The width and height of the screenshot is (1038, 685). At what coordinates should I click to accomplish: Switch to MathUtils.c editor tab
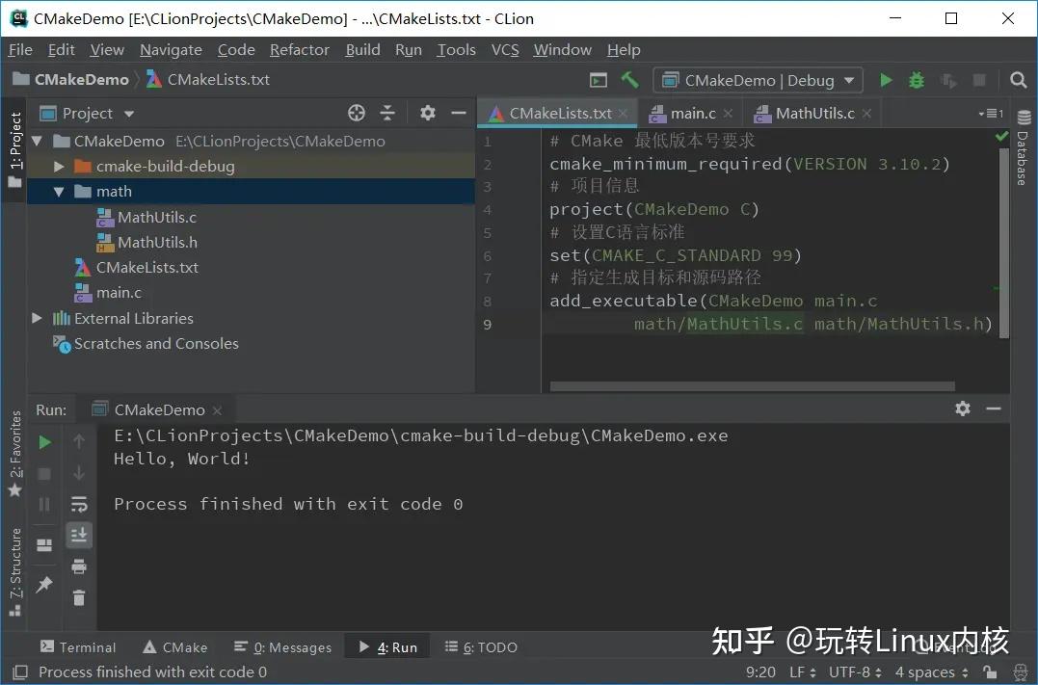click(x=814, y=114)
